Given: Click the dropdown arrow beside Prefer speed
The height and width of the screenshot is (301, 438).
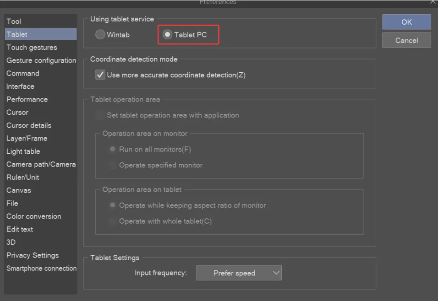Looking at the screenshot, I should tap(276, 273).
